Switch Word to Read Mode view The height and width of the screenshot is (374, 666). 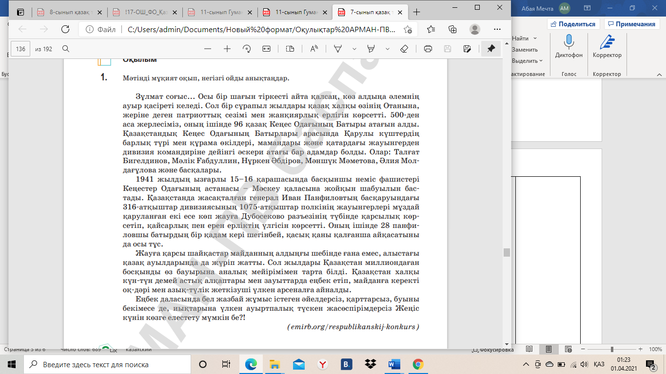pos(529,349)
